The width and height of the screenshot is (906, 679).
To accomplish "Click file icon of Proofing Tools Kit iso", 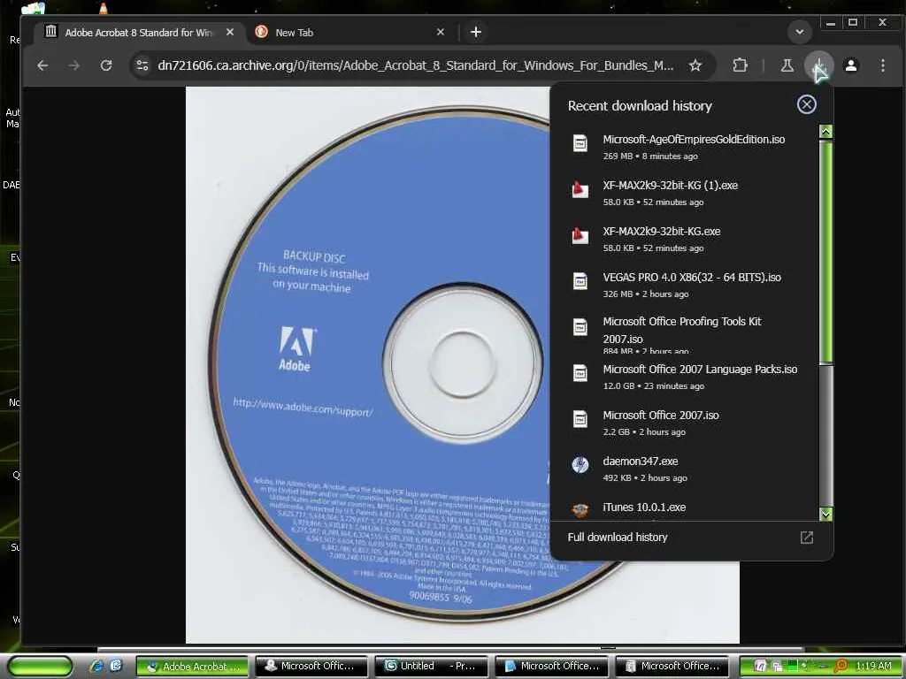I will tap(580, 327).
